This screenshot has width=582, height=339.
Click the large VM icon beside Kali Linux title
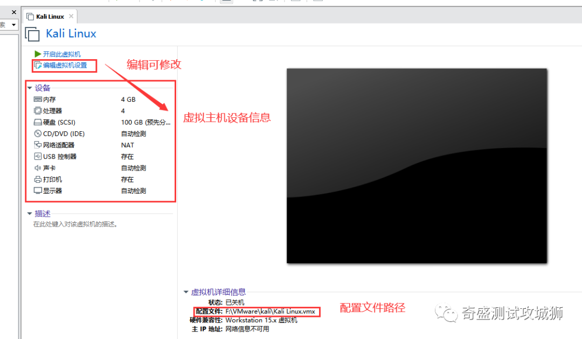pos(32,34)
